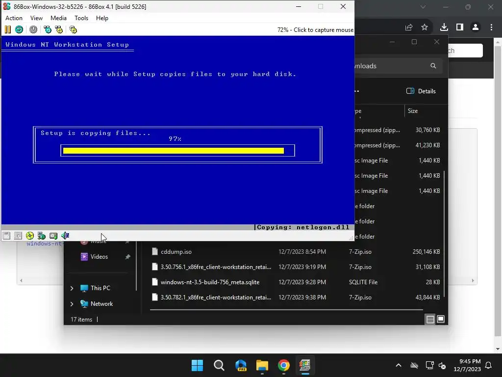This screenshot has width=502, height=377.
Task: Click the sound speaker status bar icon
Action: click(x=65, y=236)
